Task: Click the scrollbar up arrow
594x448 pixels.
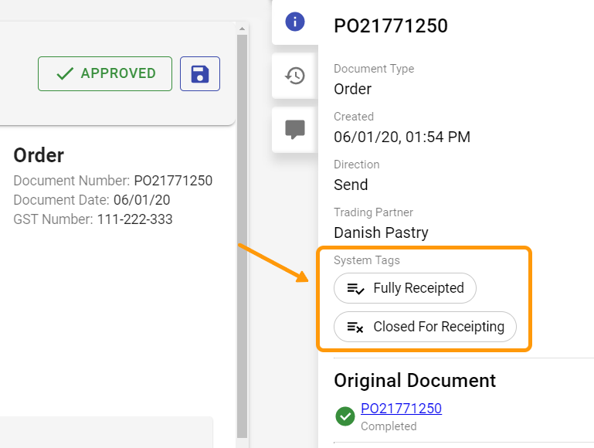Action: coord(242,29)
